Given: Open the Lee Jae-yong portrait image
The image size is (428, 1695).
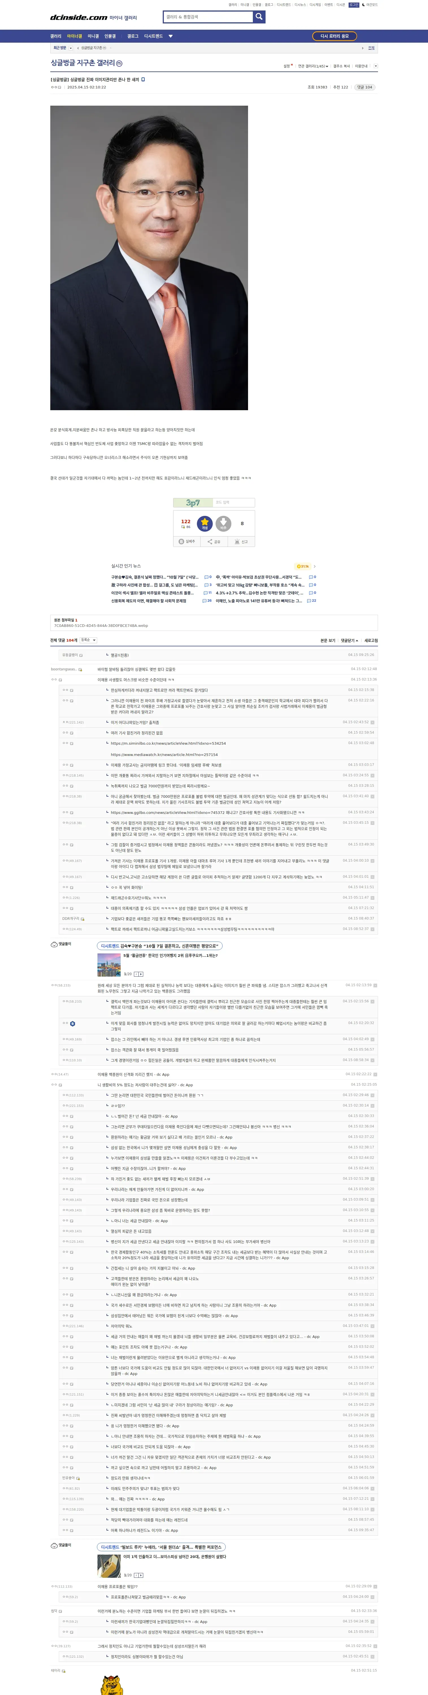Looking at the screenshot, I should click(x=149, y=258).
